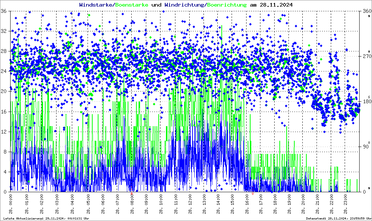The image size is (372, 221).
Task: Click the '8' wind strength axis value
Action: click(x=5, y=152)
